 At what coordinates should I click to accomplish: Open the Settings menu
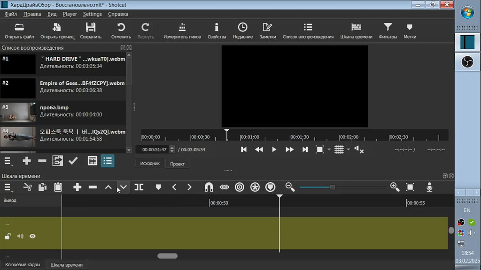pyautogui.click(x=92, y=14)
